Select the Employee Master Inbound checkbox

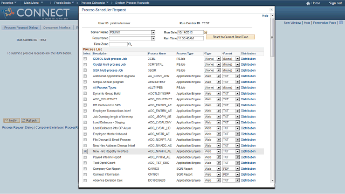(x=85, y=134)
